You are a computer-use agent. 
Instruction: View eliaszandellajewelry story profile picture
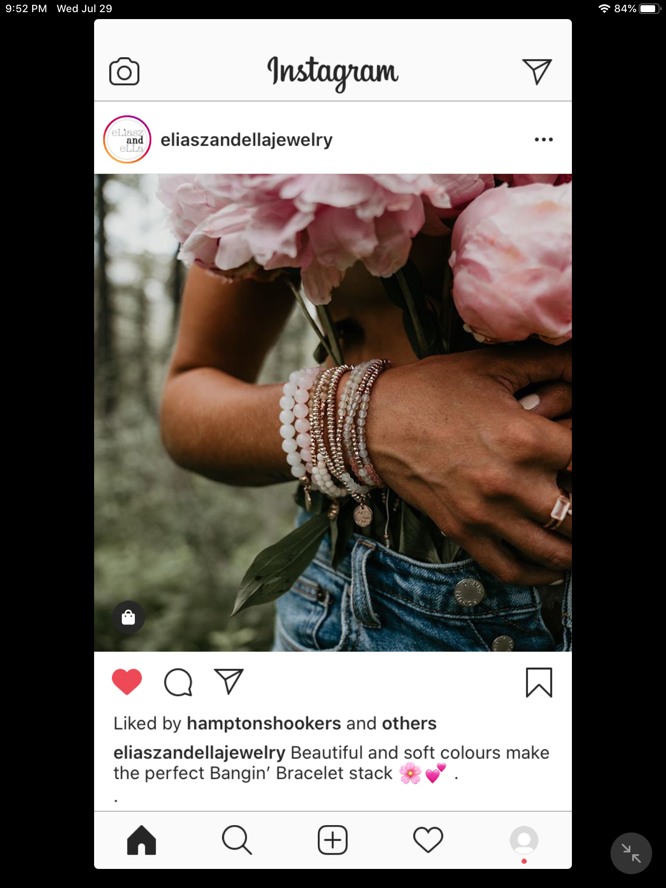pos(127,140)
